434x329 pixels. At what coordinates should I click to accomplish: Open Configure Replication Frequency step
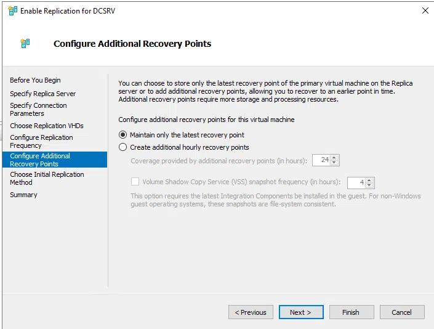click(x=41, y=141)
